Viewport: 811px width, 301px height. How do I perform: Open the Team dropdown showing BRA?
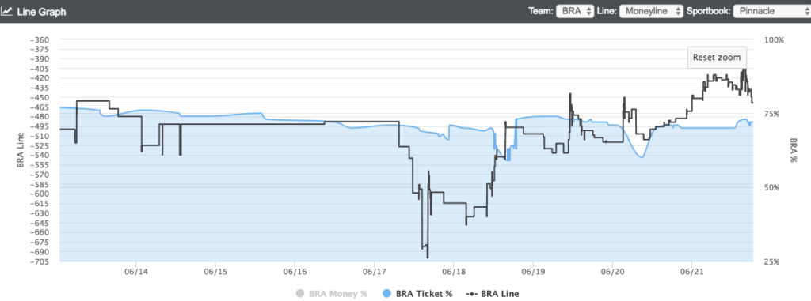click(575, 11)
